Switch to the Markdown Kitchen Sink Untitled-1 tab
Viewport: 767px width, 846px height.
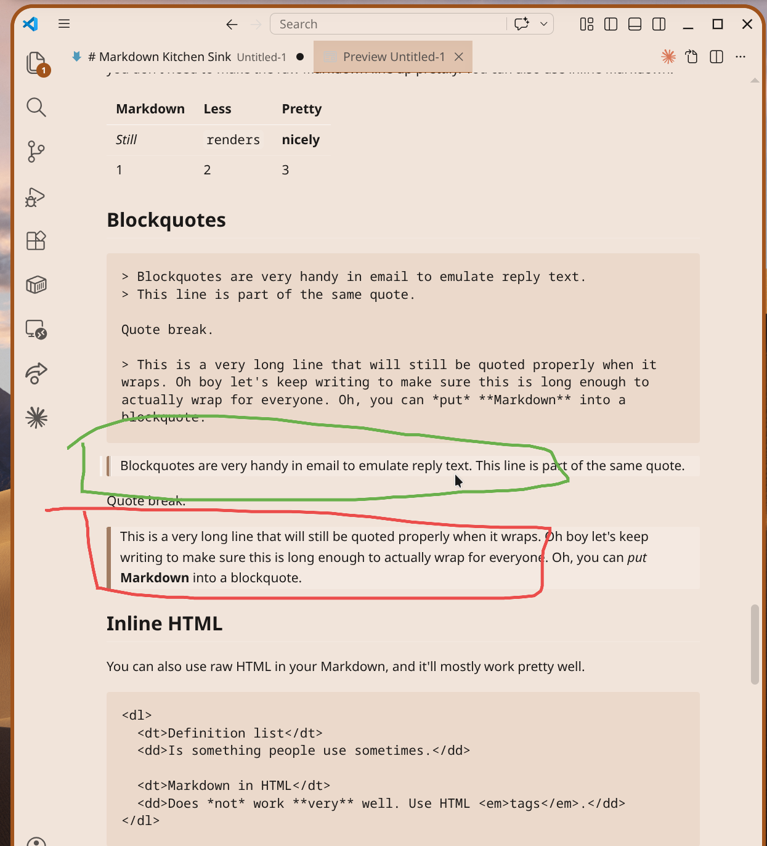coord(187,57)
